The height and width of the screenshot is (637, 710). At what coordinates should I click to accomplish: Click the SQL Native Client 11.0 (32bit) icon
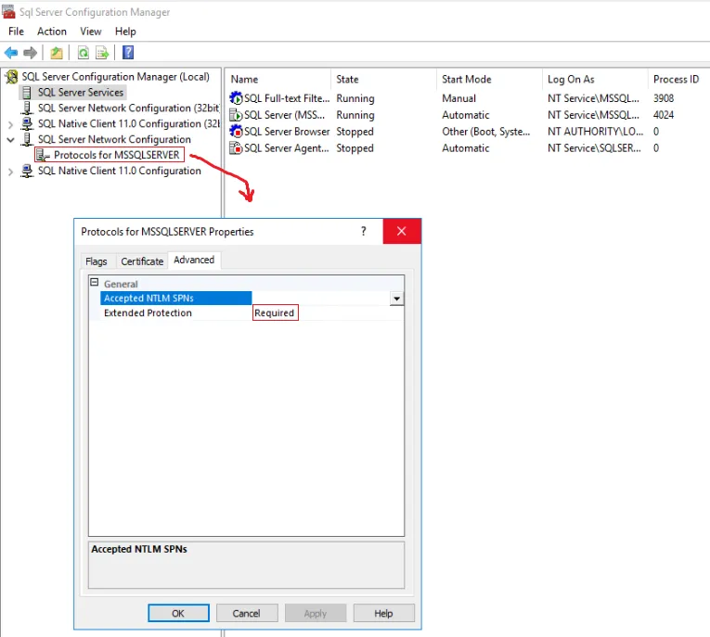(x=27, y=123)
